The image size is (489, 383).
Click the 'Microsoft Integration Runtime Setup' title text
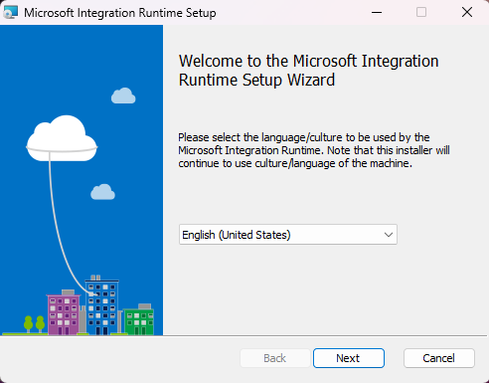120,13
